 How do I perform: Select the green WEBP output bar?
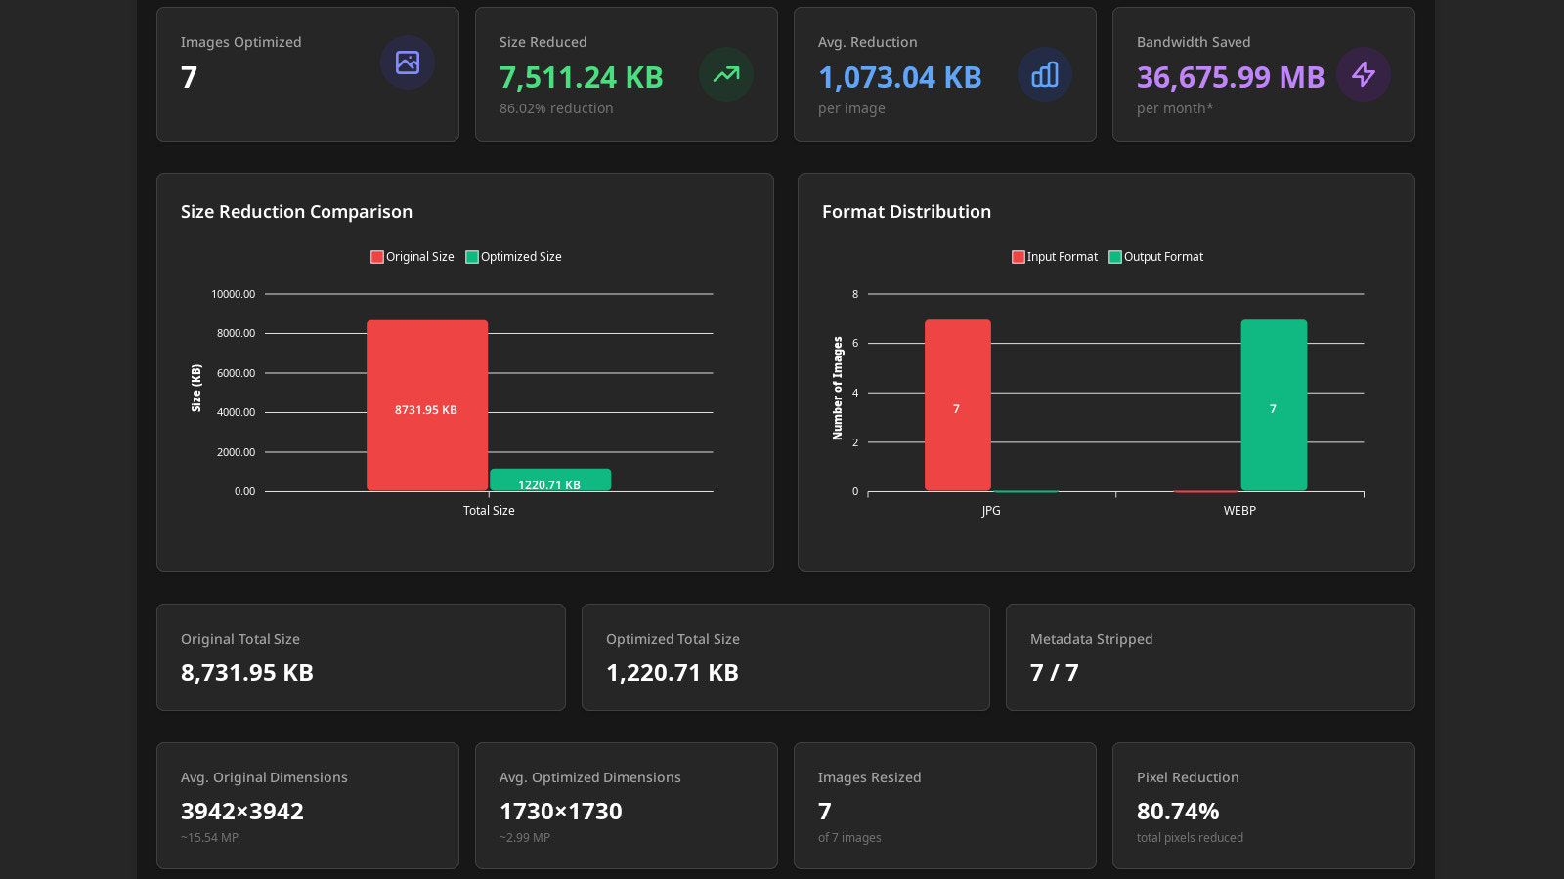pyautogui.click(x=1274, y=405)
